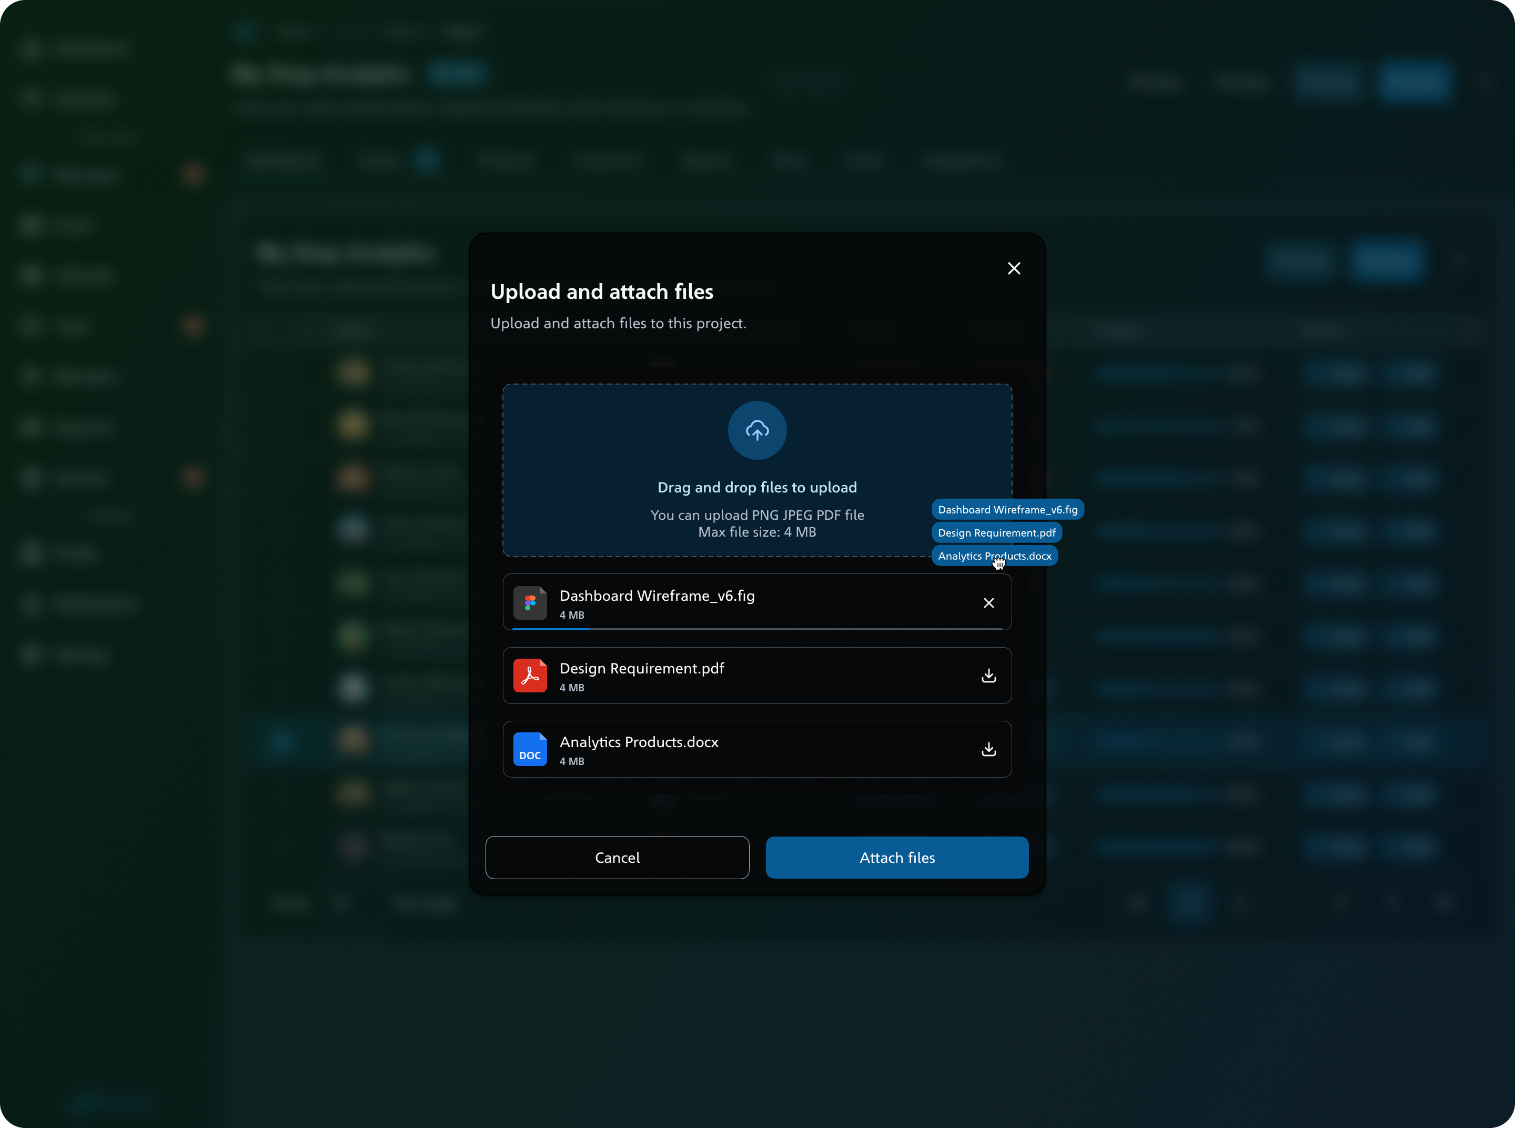
Task: Select the Design Requirement.pdf drag chip
Action: pos(996,532)
